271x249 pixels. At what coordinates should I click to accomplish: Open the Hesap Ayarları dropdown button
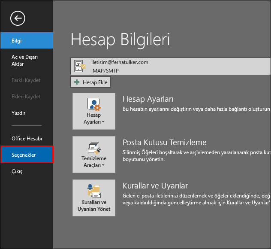pyautogui.click(x=94, y=111)
